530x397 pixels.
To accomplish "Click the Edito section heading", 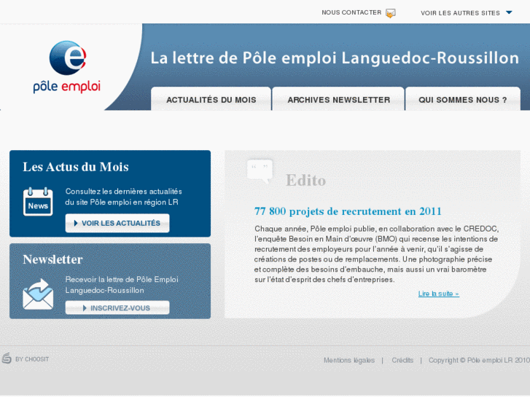I will point(305,180).
